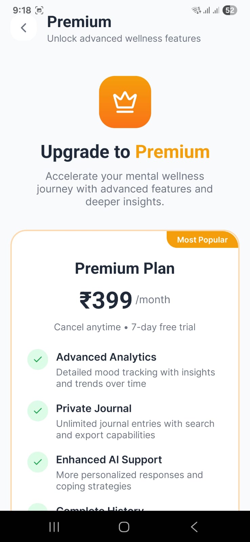Select the Private Journal feature title
The image size is (250, 542).
click(x=94, y=409)
